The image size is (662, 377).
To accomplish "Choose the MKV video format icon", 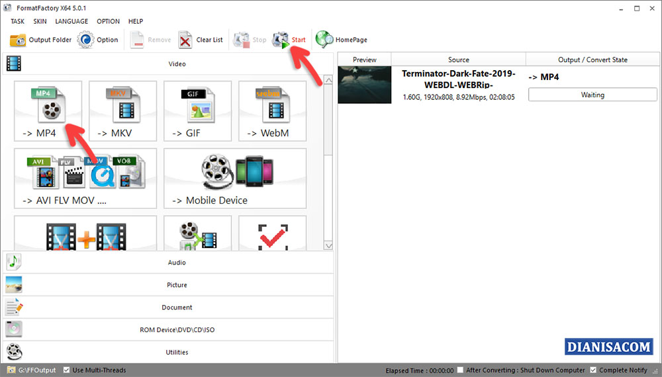I will point(122,110).
